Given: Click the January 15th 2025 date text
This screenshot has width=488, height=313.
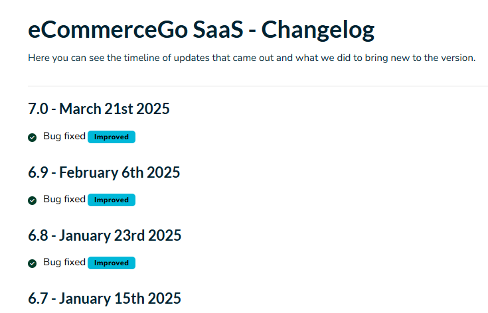Looking at the screenshot, I should 120,298.
